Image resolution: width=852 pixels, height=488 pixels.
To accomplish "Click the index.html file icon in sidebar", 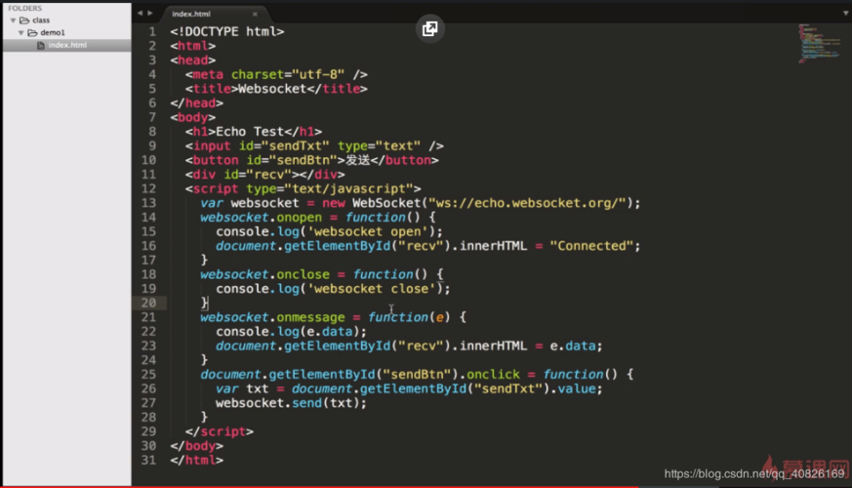I will click(41, 45).
